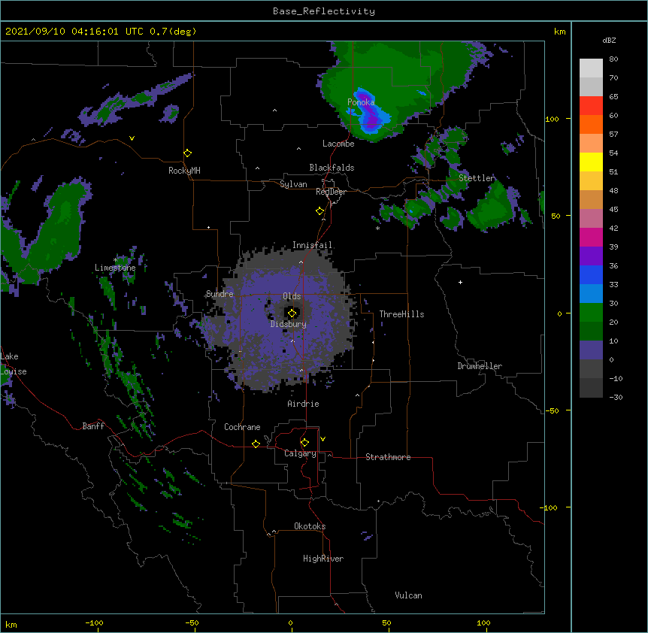Click the asterisk marker above Limestone label
The width and height of the screenshot is (648, 633).
pos(115,260)
